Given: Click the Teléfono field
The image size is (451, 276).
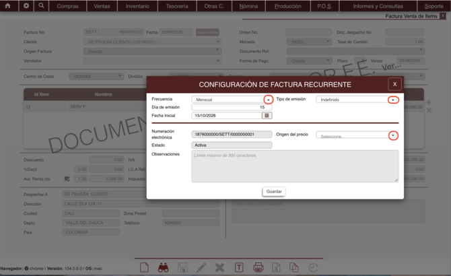Looking at the screenshot, I should (x=191, y=223).
